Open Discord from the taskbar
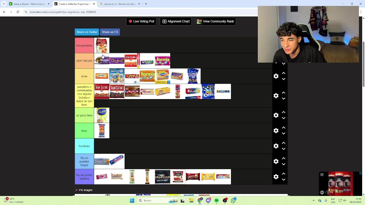 pos(208,201)
